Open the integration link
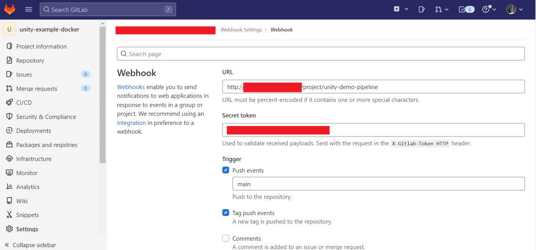The image size is (536, 250). pyautogui.click(x=131, y=122)
